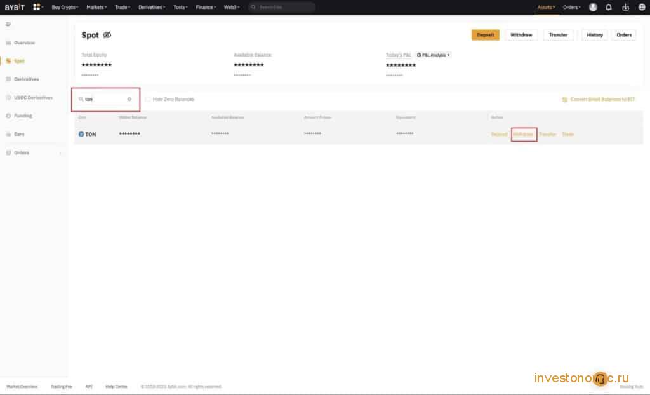The width and height of the screenshot is (650, 395).
Task: Click the Overview sidebar icon
Action: click(x=8, y=43)
